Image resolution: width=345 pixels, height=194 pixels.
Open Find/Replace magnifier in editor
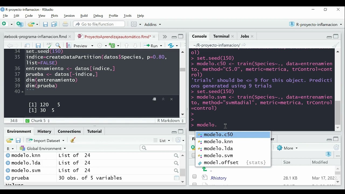pos(58,46)
